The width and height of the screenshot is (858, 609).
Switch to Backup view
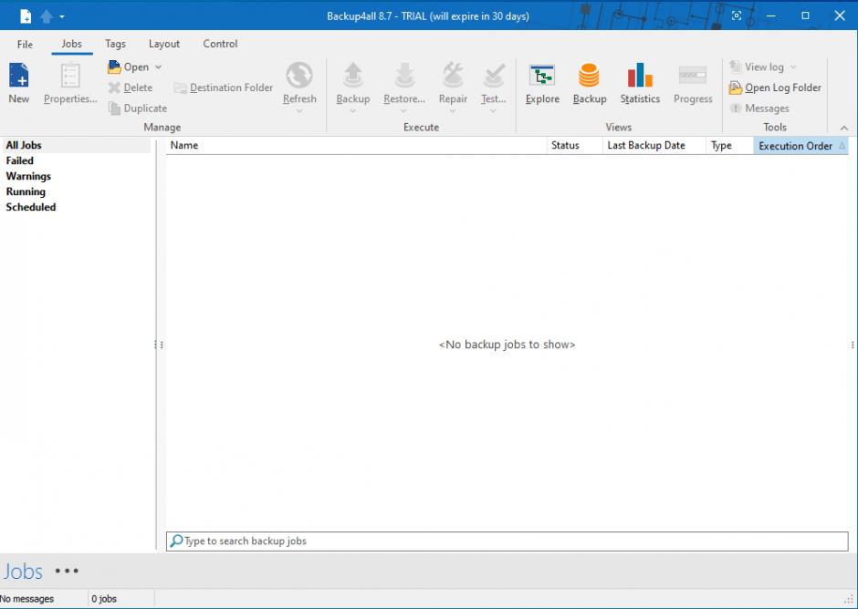590,83
